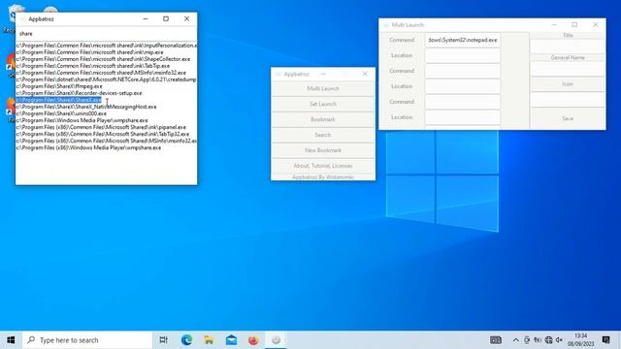Click the Multi Launch button in Appbatroz menu
Viewport: 621px width, 349px height.
(323, 88)
